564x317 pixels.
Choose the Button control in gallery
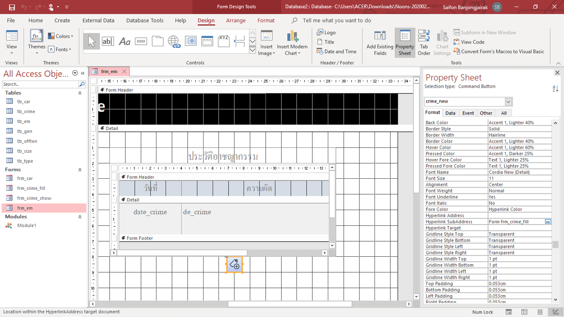pyautogui.click(x=141, y=41)
